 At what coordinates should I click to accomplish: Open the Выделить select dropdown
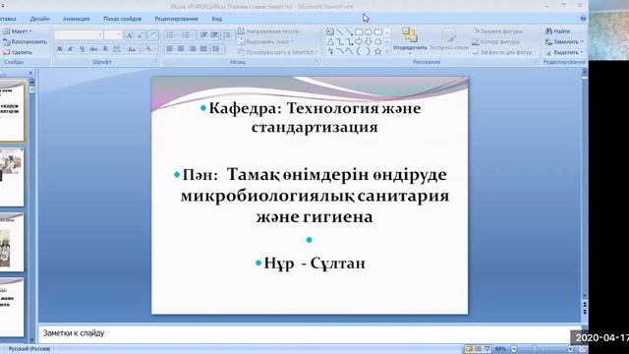(564, 52)
